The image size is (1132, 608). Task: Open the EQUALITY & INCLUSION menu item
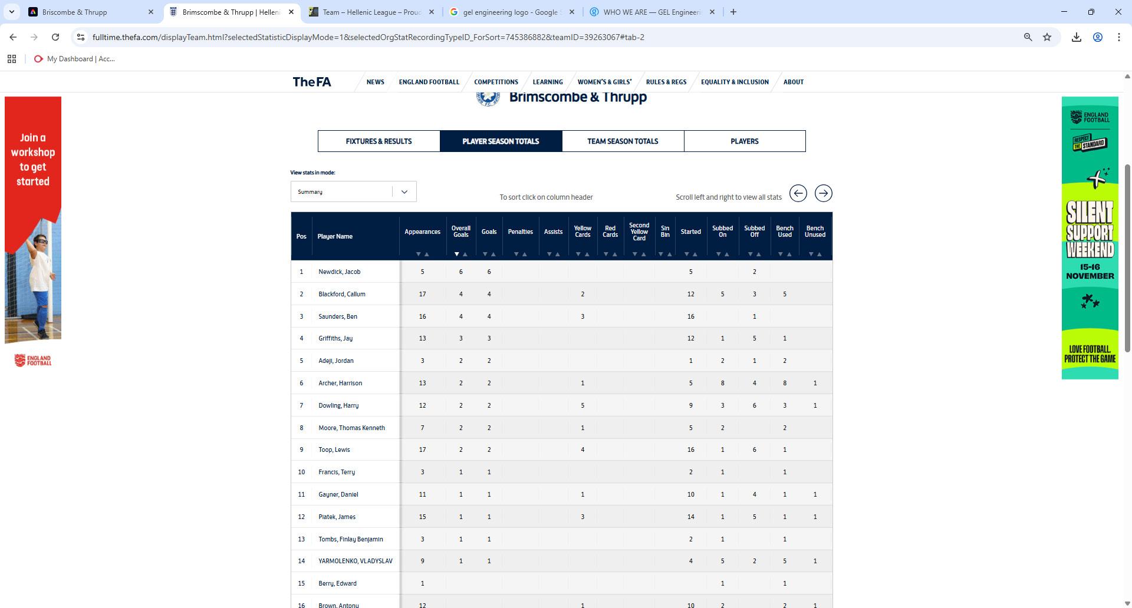(x=735, y=82)
